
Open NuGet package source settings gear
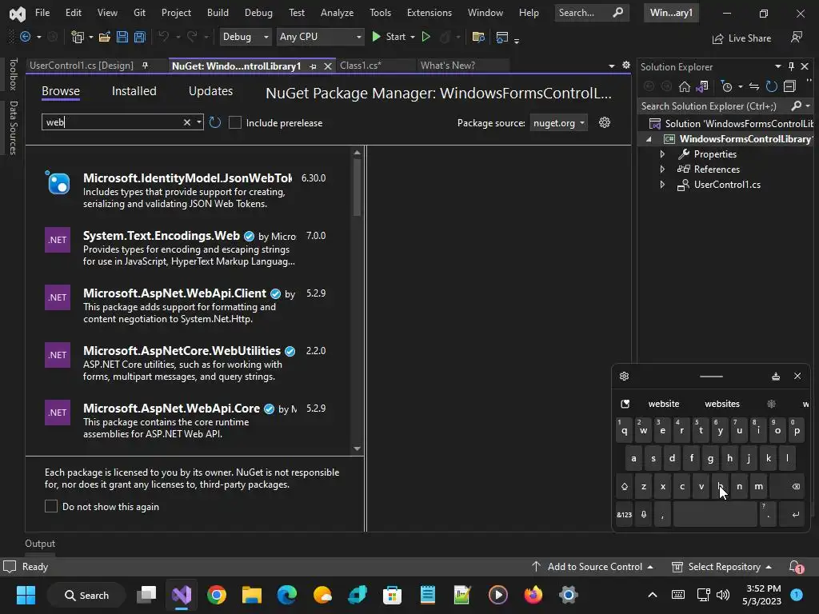605,122
